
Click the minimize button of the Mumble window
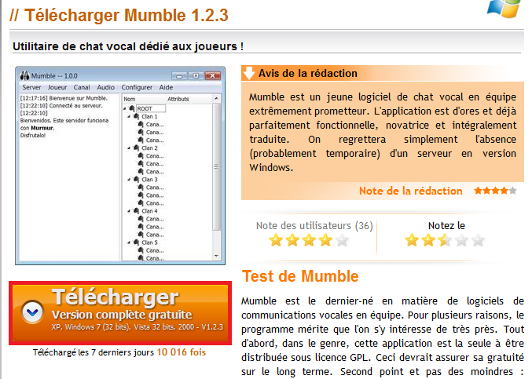click(179, 75)
